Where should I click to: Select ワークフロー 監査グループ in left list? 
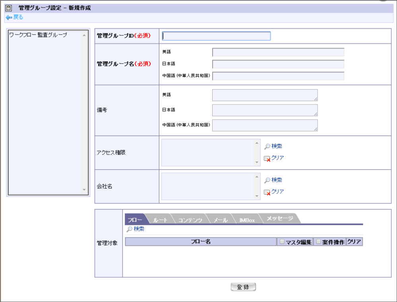38,35
